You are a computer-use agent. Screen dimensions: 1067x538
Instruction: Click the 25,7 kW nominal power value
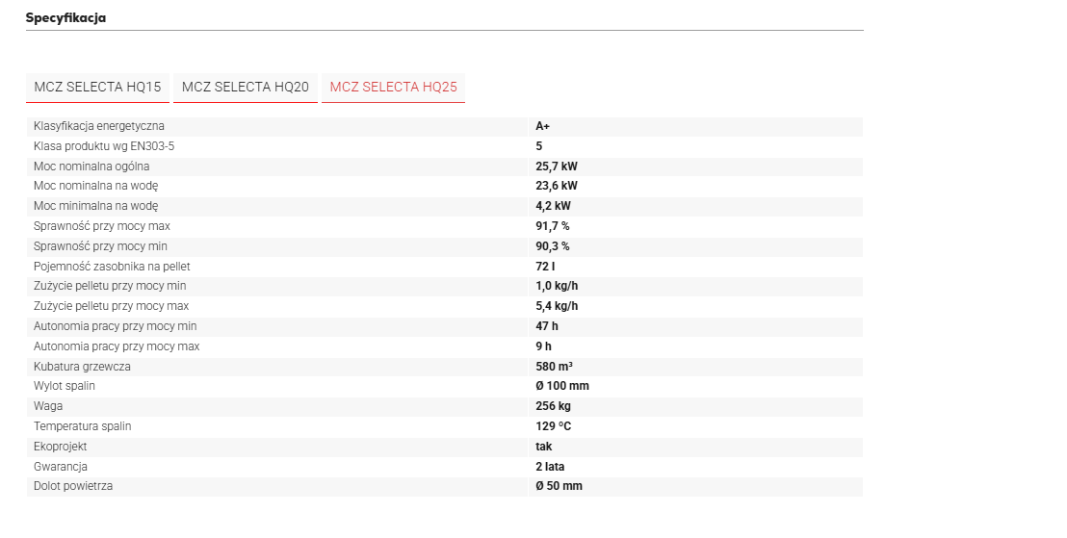click(x=556, y=167)
